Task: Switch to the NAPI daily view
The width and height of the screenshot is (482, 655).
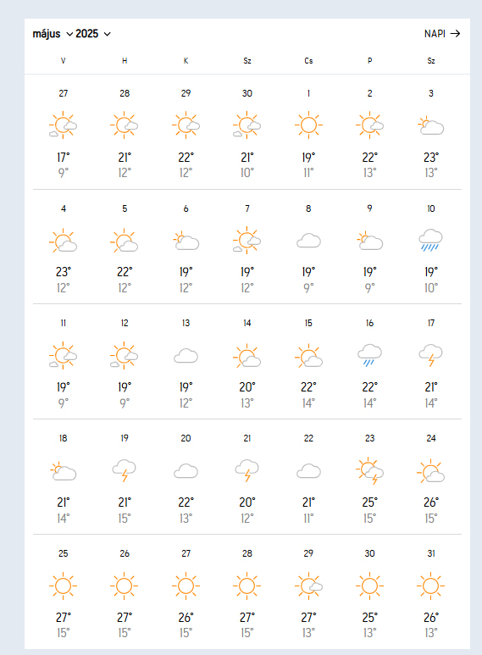Action: [442, 33]
